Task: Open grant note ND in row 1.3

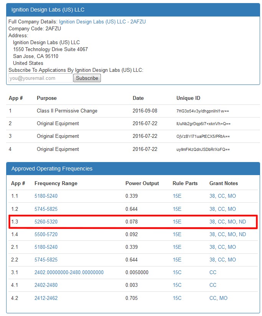Action: [242, 222]
